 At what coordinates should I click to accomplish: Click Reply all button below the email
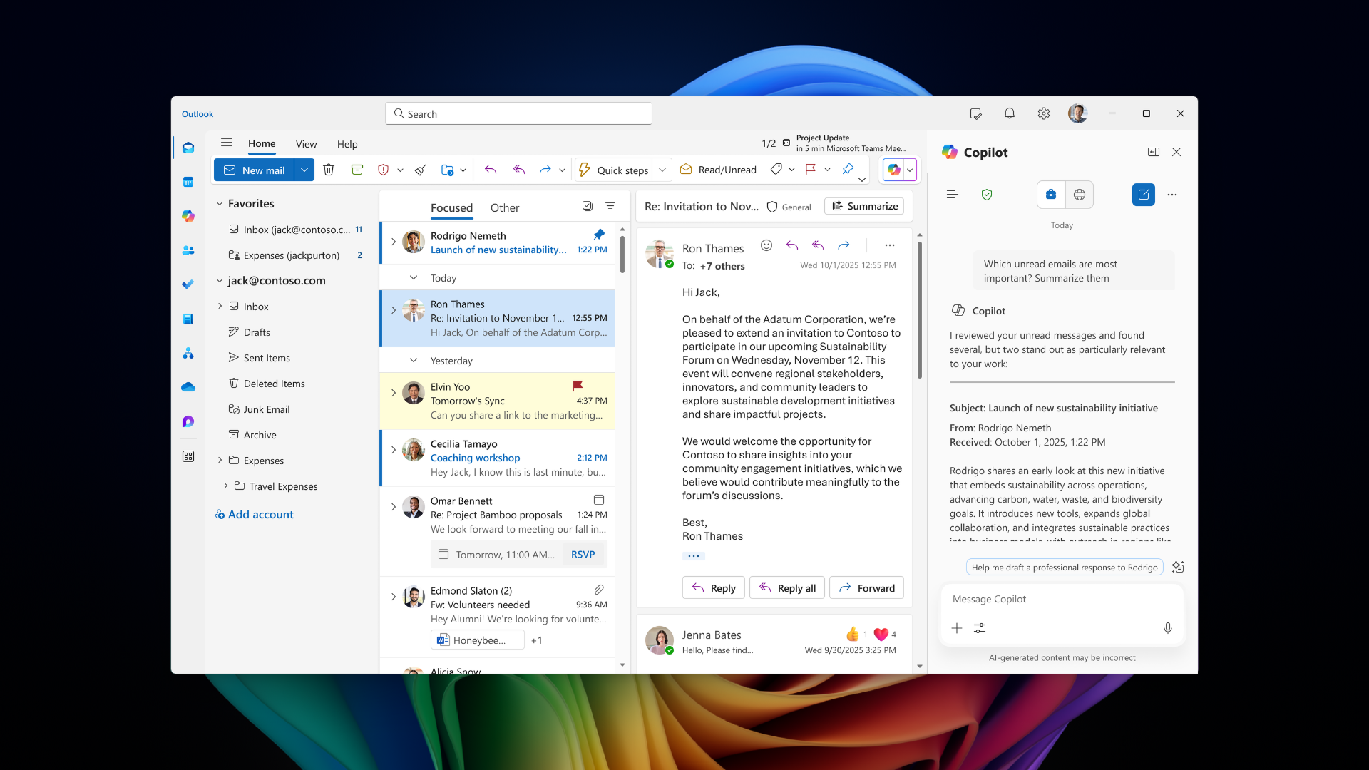pyautogui.click(x=787, y=587)
